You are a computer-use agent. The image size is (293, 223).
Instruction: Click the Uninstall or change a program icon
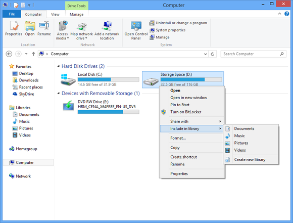click(x=152, y=23)
